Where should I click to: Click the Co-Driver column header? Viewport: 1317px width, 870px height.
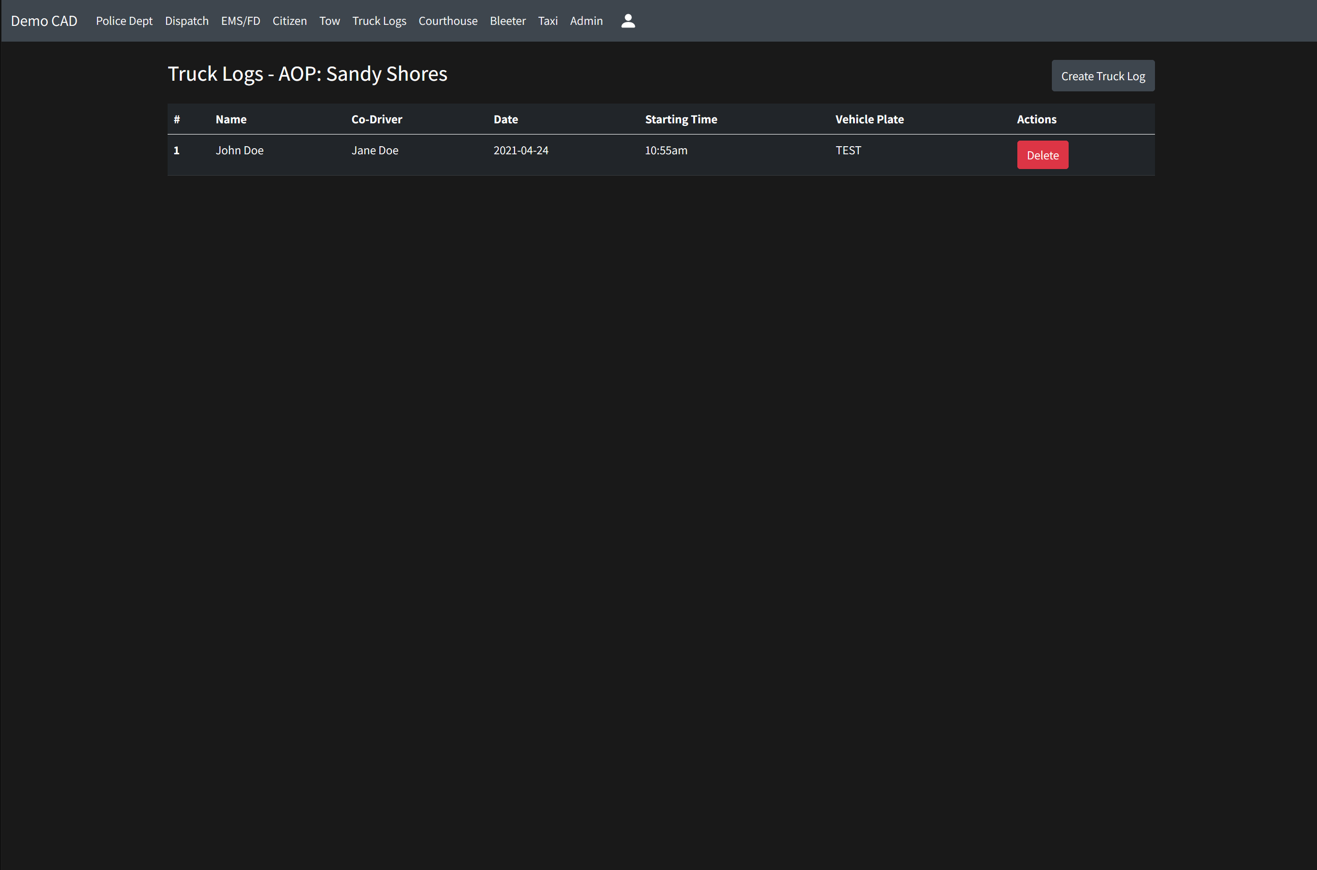click(x=376, y=119)
